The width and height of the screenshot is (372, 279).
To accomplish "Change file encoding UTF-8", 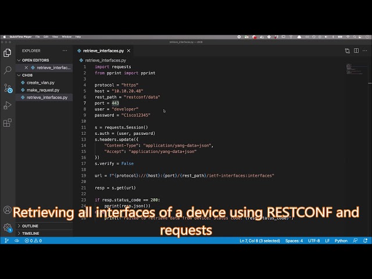I will pyautogui.click(x=314, y=241).
